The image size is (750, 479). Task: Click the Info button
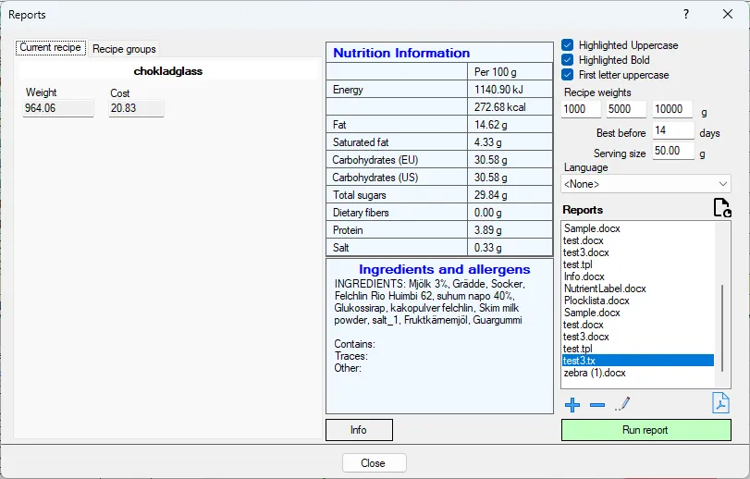pos(359,430)
